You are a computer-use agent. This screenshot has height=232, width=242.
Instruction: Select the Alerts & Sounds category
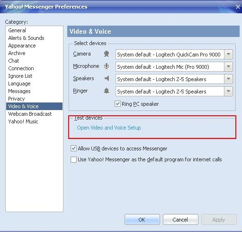(x=26, y=38)
